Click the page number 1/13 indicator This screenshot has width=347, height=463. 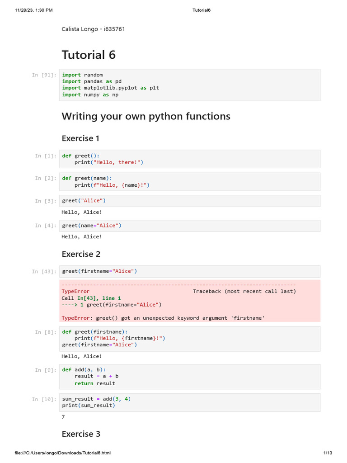click(328, 453)
